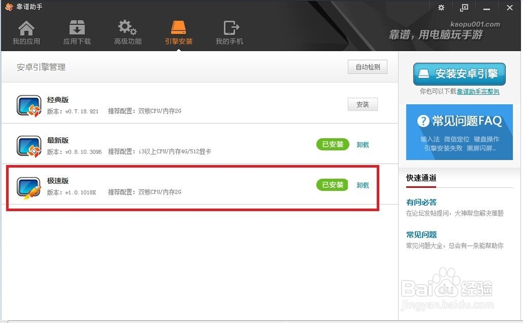Click text 在论坛发帖提问，大神帮您解决难题
Screen dimensions: 523x323
(x=454, y=213)
